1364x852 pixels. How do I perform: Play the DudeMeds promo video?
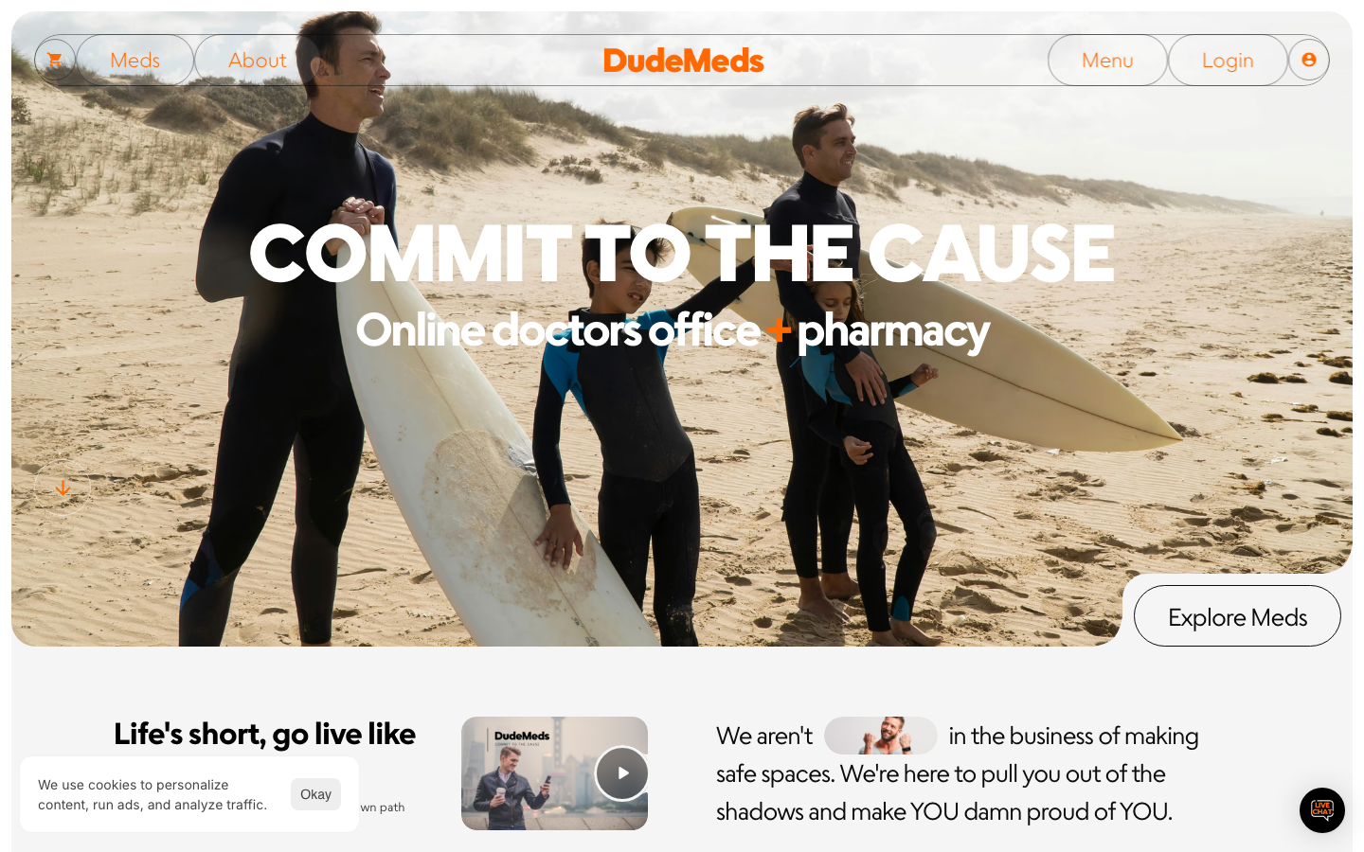(x=621, y=773)
